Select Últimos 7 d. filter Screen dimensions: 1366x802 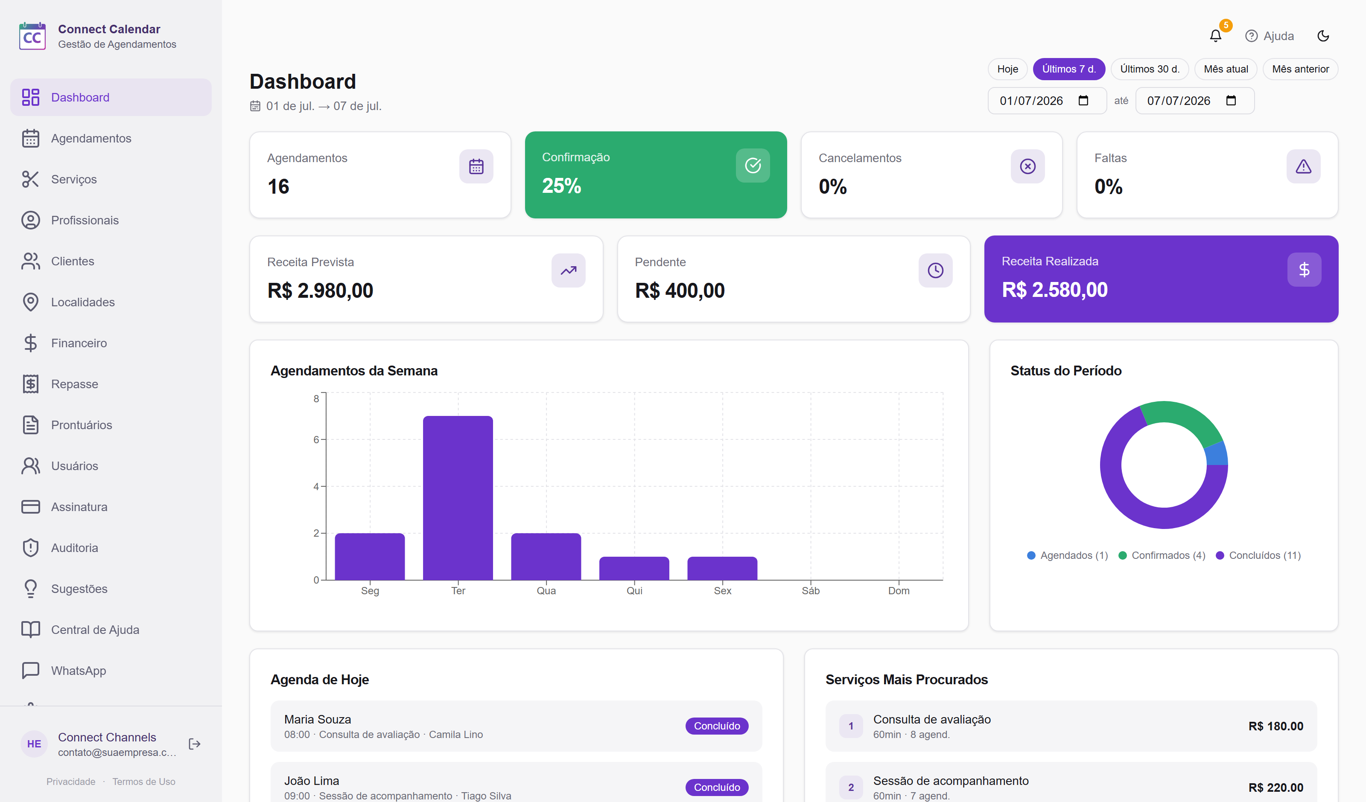coord(1068,69)
